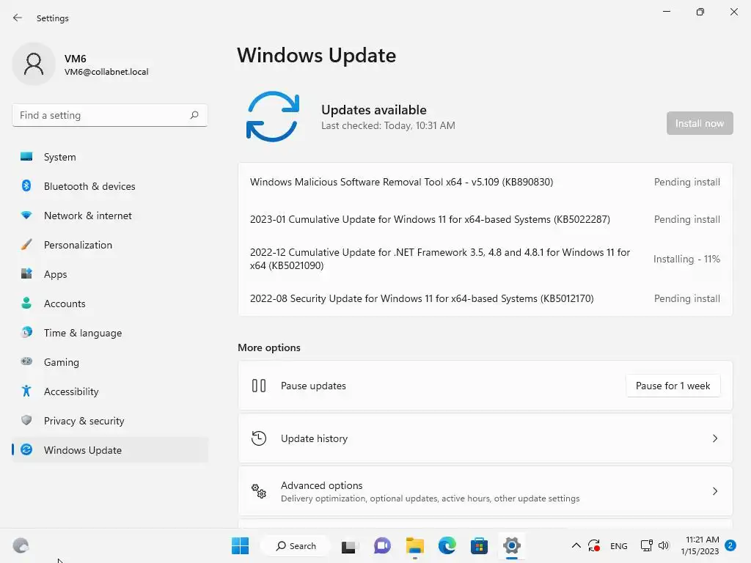Click the clock showing 11:21 AM
Image resolution: width=751 pixels, height=563 pixels.
tap(702, 540)
